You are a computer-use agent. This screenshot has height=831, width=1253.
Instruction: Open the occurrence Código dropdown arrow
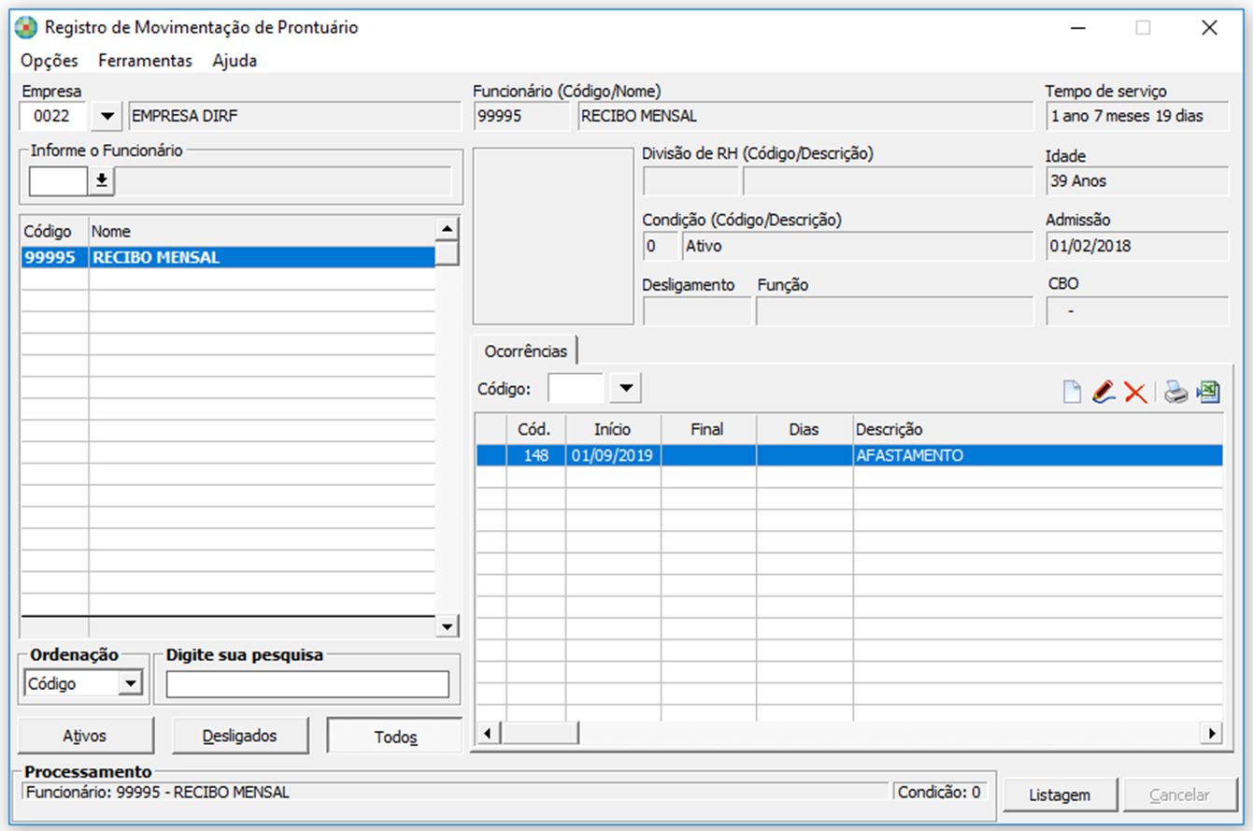626,387
